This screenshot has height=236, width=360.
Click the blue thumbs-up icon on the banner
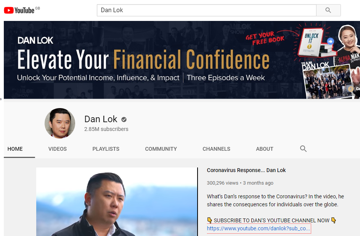pos(330,41)
